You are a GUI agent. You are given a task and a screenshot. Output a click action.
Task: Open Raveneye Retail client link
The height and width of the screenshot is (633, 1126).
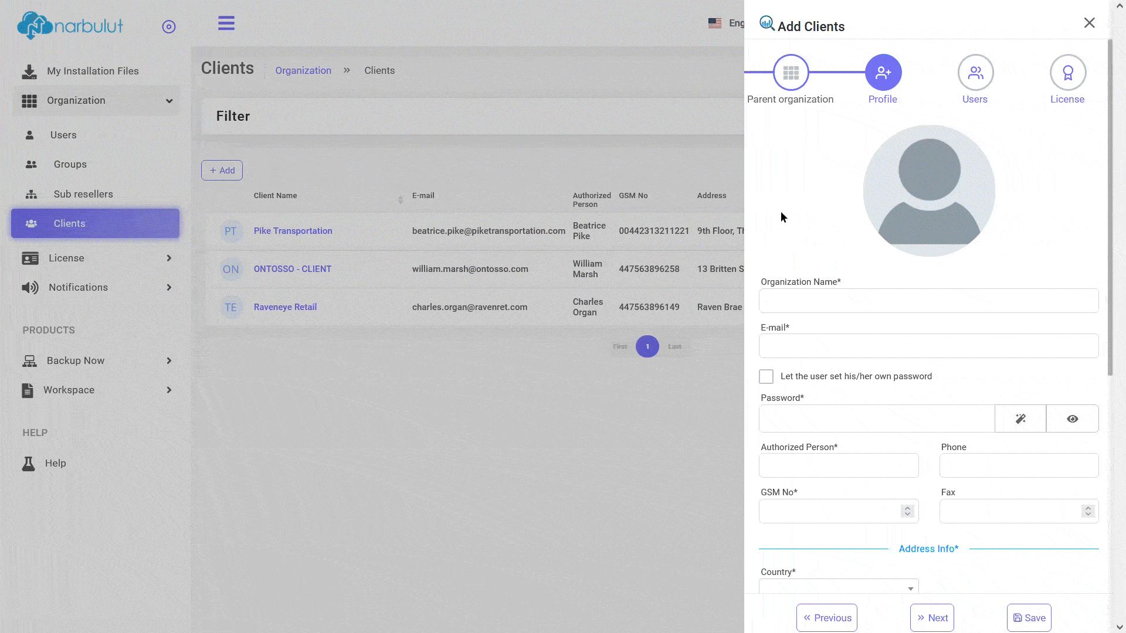285,308
